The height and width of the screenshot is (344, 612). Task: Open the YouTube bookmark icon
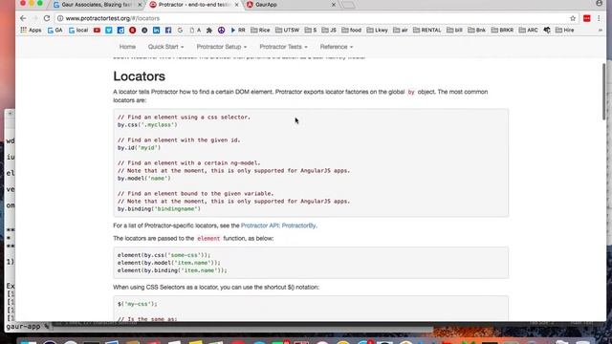tap(97, 30)
